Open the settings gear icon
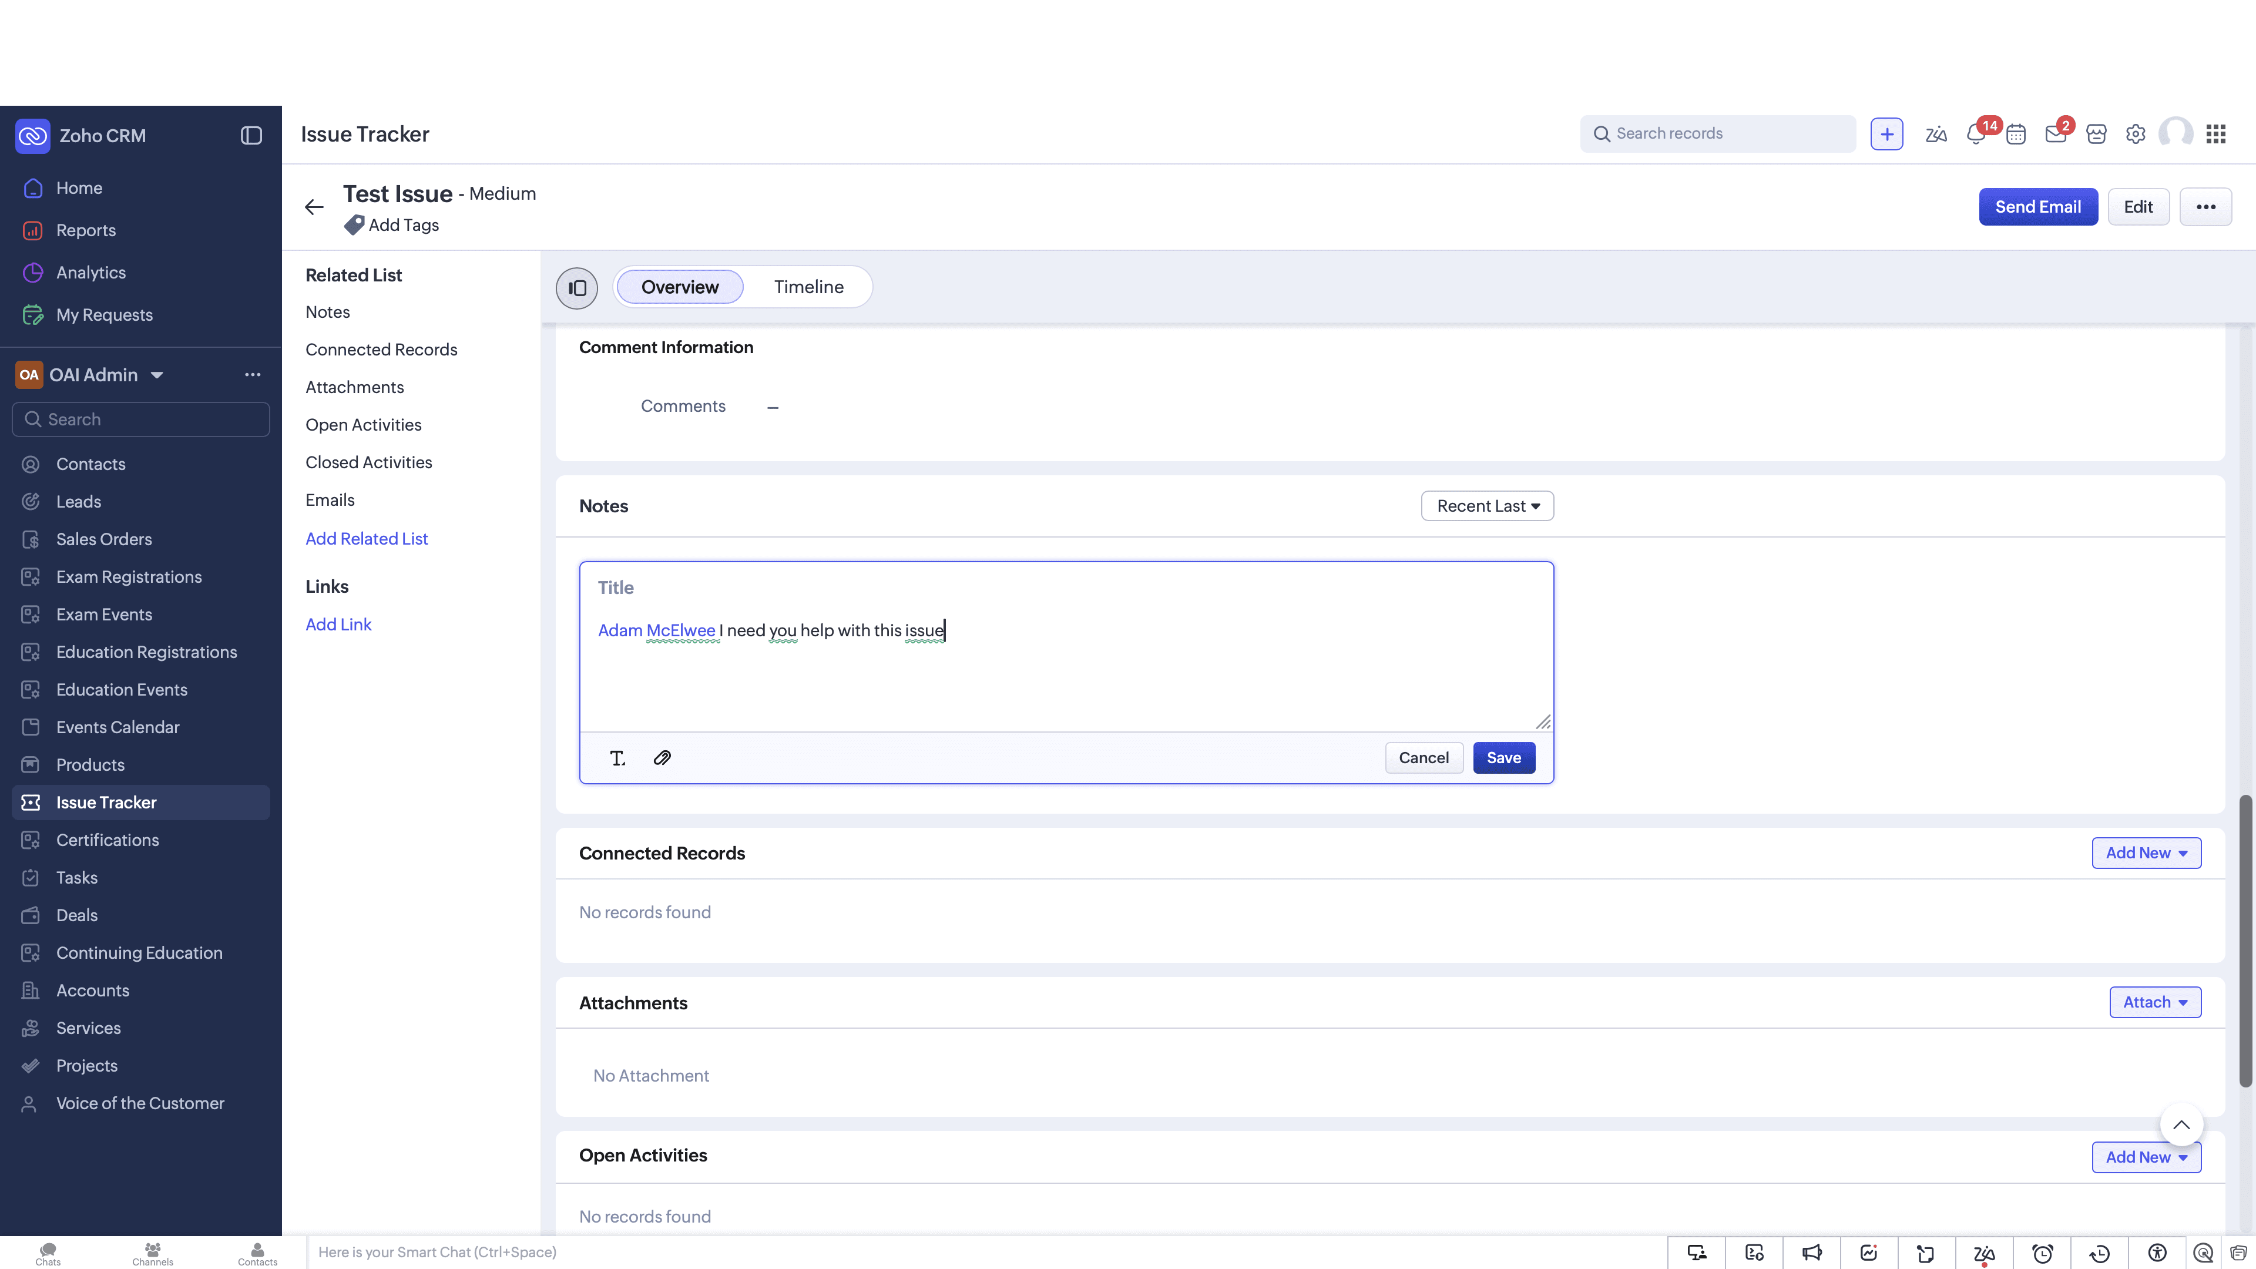 click(2136, 134)
